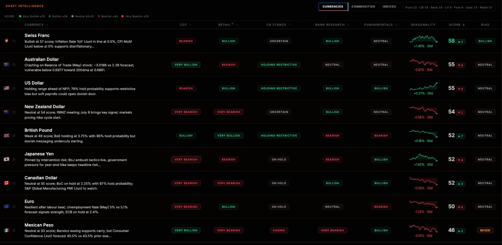Screen dimensions: 502x245
Task: Click the Swiss Franc score 58
Action: click(x=451, y=41)
